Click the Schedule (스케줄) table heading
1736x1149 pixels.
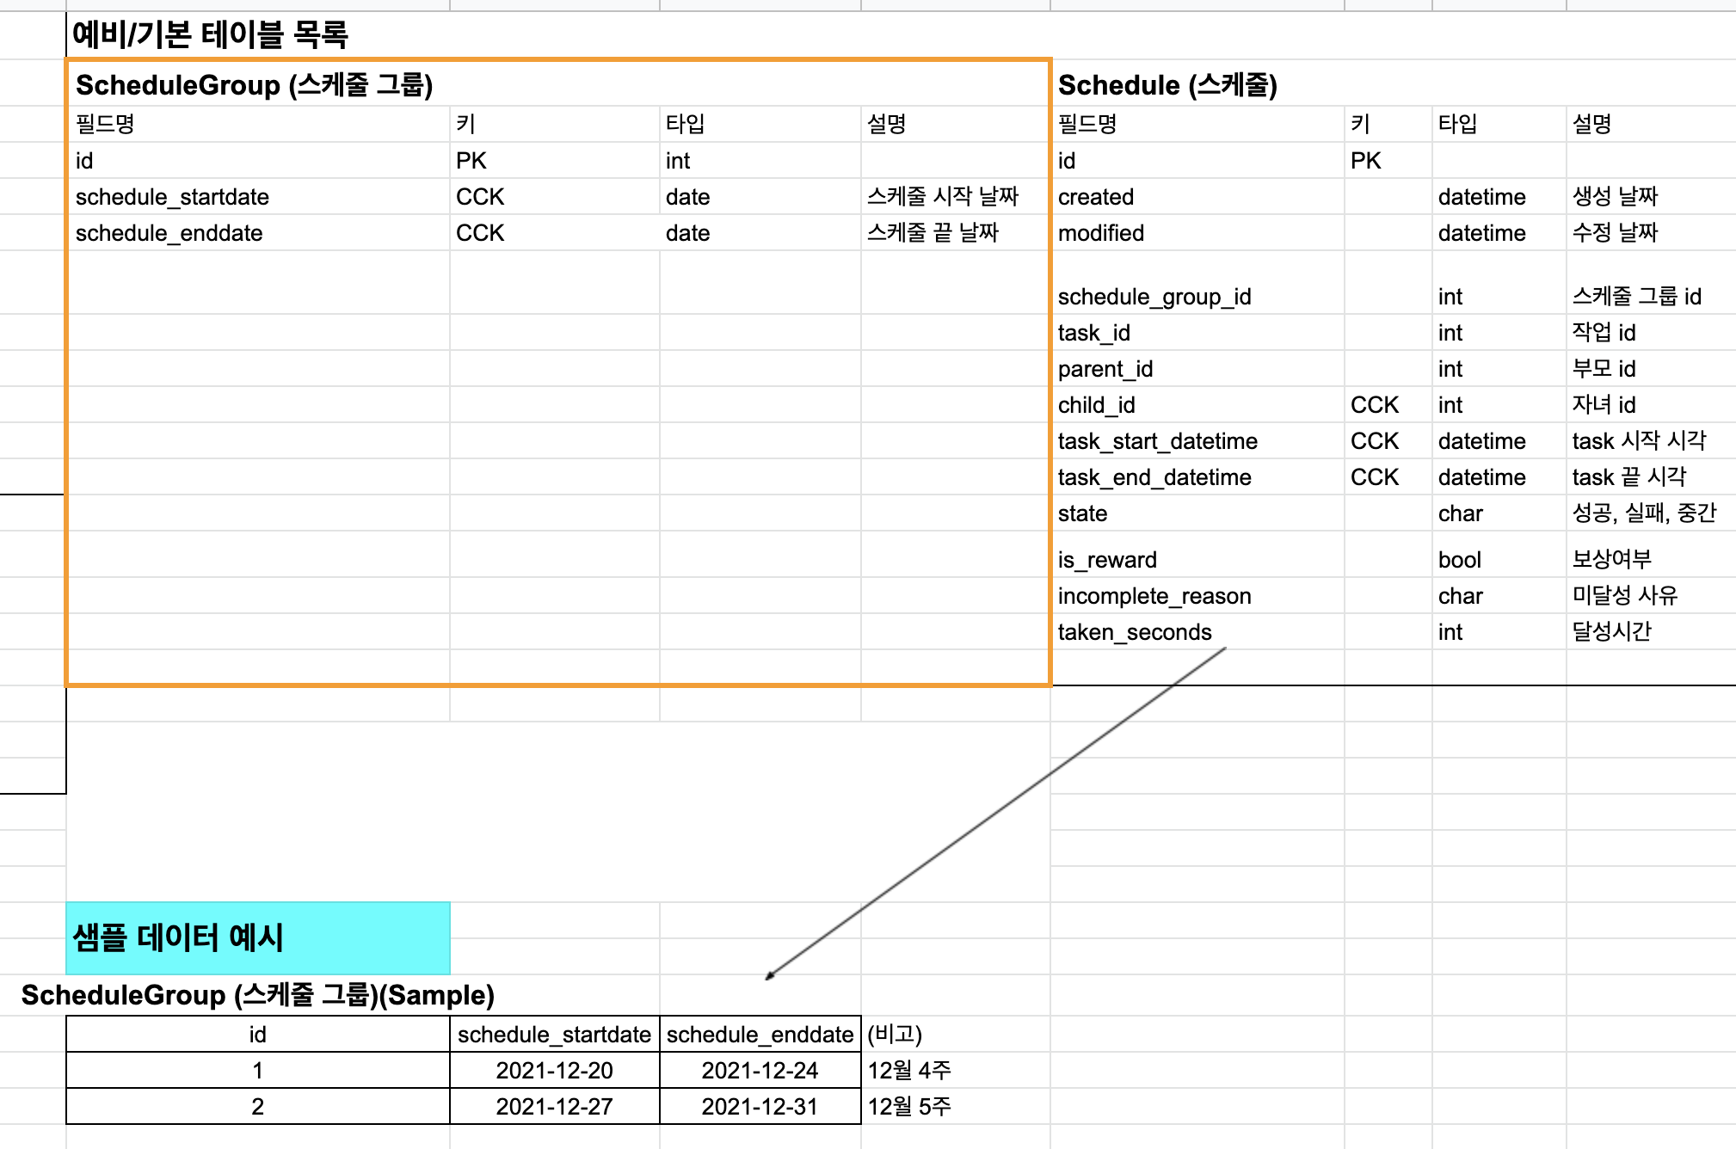point(1167,85)
